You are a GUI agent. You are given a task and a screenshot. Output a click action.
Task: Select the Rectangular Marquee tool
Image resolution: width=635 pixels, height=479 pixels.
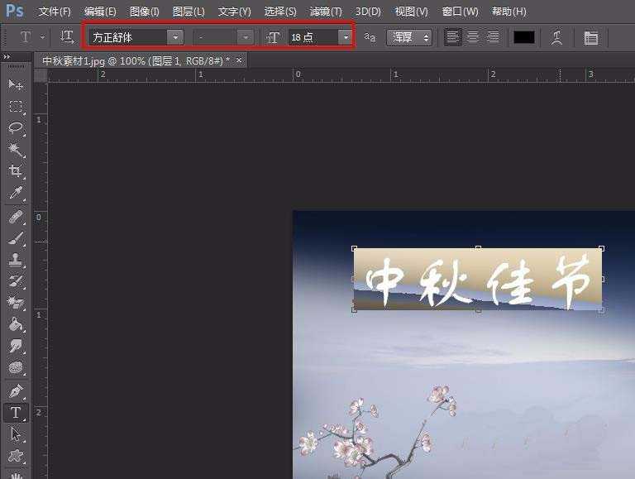point(16,107)
